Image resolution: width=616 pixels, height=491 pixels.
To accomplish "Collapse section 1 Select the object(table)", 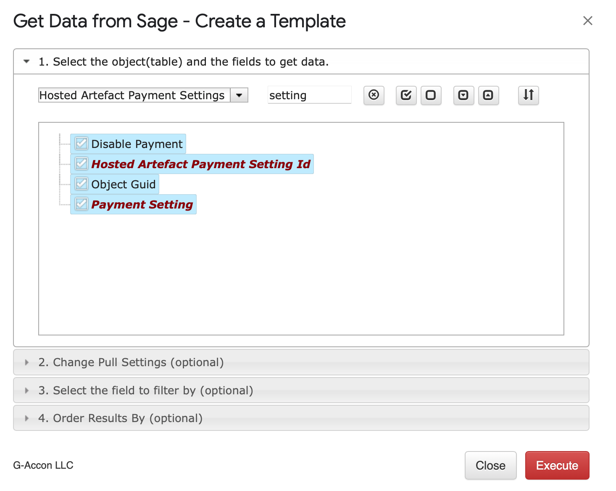I will click(301, 62).
